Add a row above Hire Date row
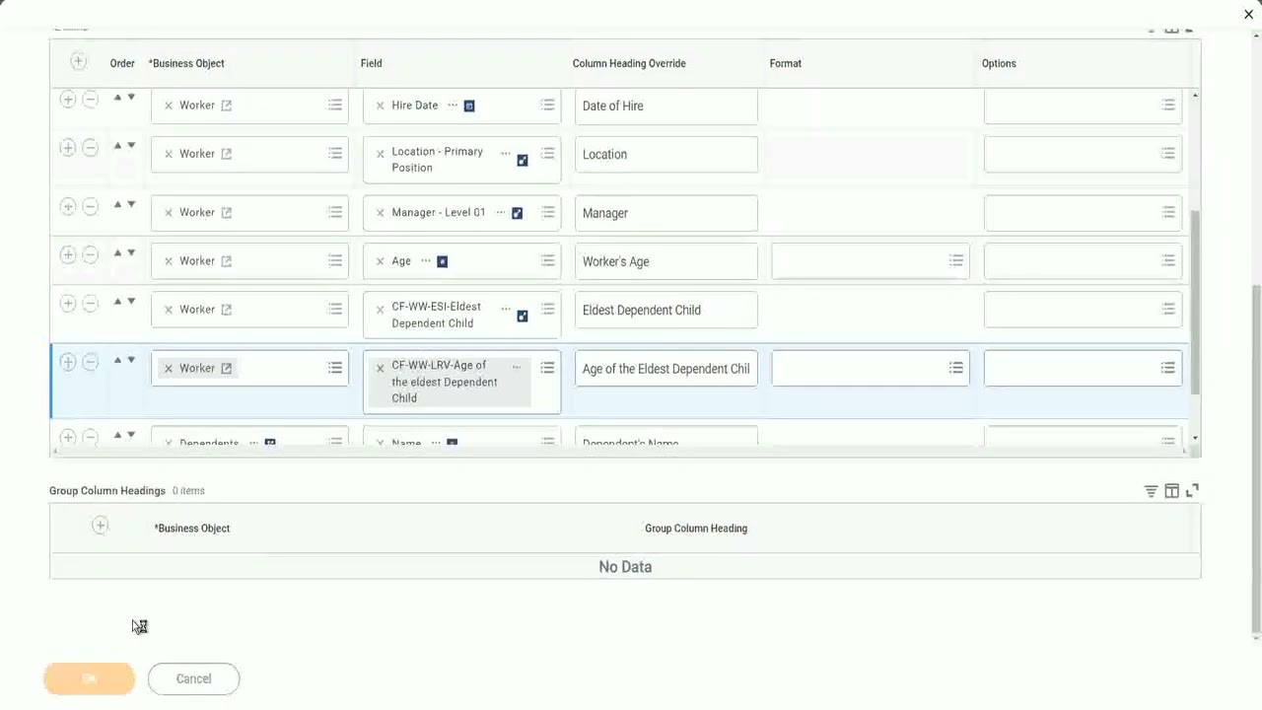This screenshot has height=710, width=1262. [x=67, y=100]
